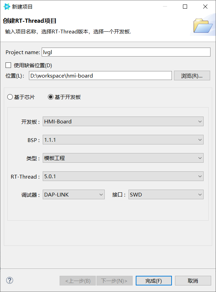The image size is (216, 292).
Task: Open the 类型 模板工程 dropdown
Action: click(123, 158)
